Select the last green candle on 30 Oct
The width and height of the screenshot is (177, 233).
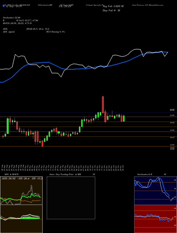click(124, 119)
